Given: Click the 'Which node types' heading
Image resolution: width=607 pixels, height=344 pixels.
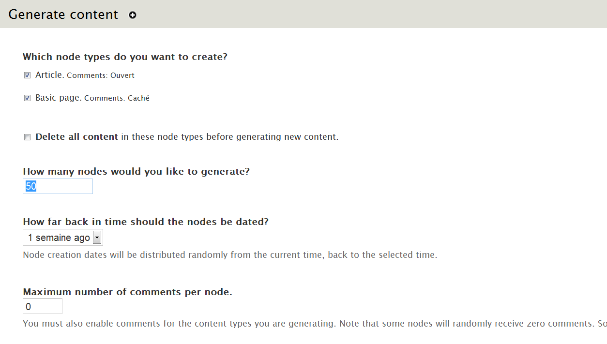Looking at the screenshot, I should 125,57.
